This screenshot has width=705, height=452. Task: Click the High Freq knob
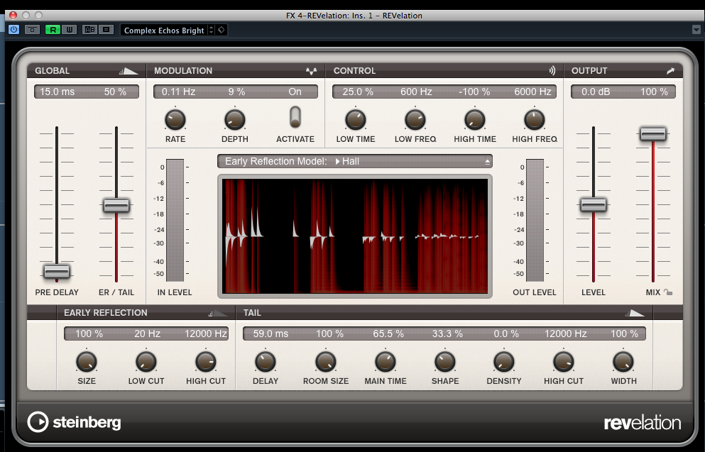click(x=535, y=120)
